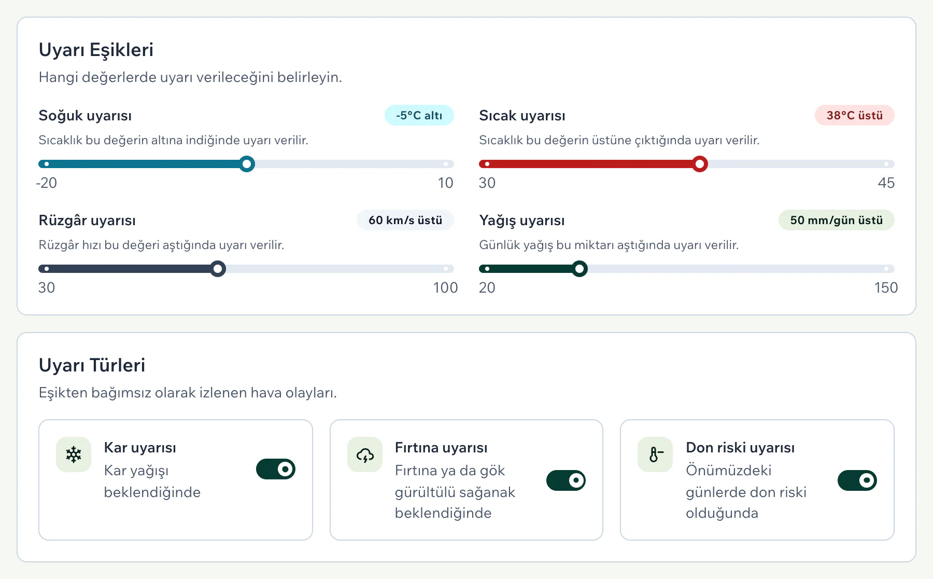
Task: Click the Soğuk uyarısı label
Action: click(x=85, y=115)
